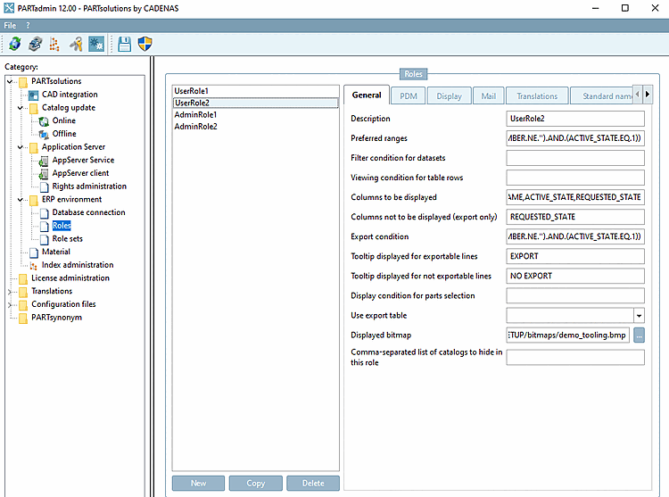Collapse the ERP environment tree node
Viewport: 669px width, 497px height.
tap(21, 200)
